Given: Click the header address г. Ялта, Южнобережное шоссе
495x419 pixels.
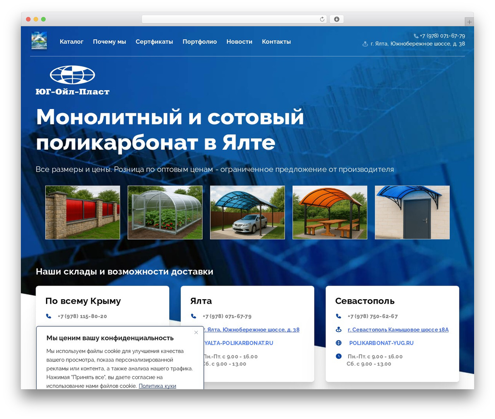Looking at the screenshot, I should [418, 44].
